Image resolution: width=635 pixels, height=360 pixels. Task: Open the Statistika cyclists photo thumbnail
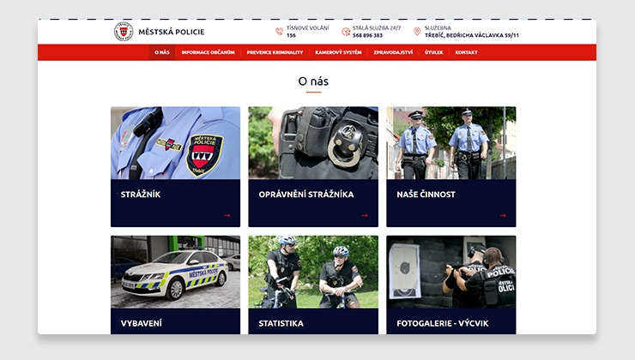[x=313, y=272]
